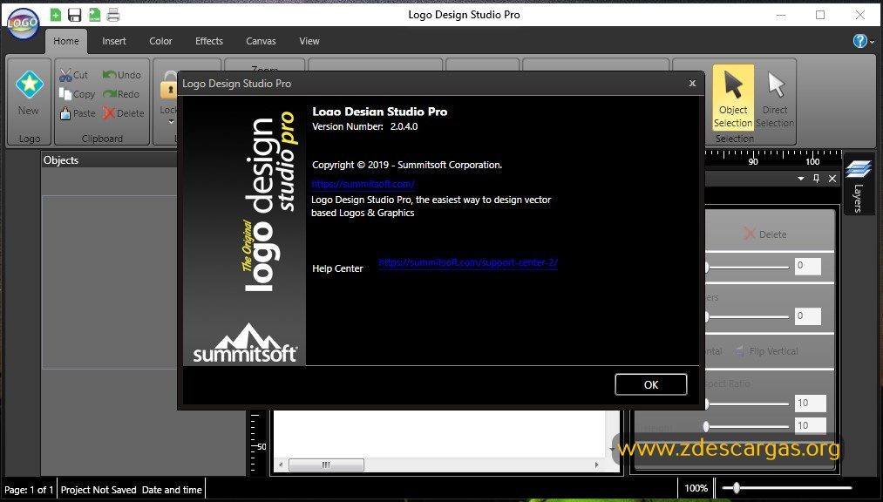Copy selection in Clipboard group
The image size is (883, 502).
coord(78,94)
